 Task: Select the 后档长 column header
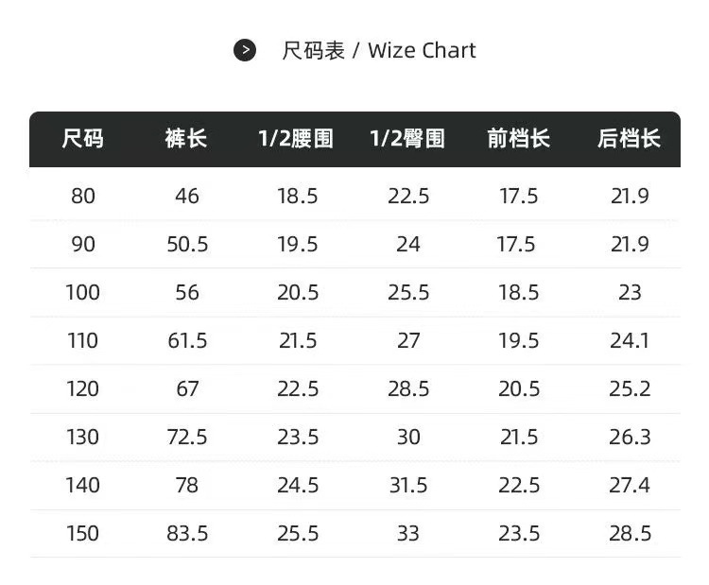[629, 139]
